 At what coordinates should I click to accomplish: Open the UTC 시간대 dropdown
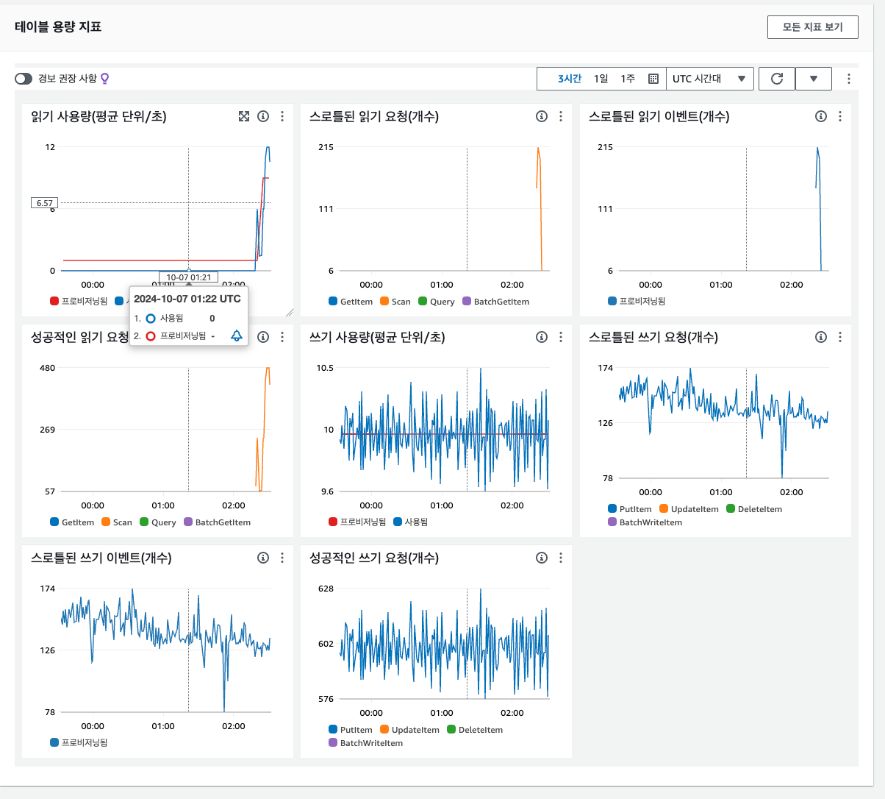(x=709, y=79)
